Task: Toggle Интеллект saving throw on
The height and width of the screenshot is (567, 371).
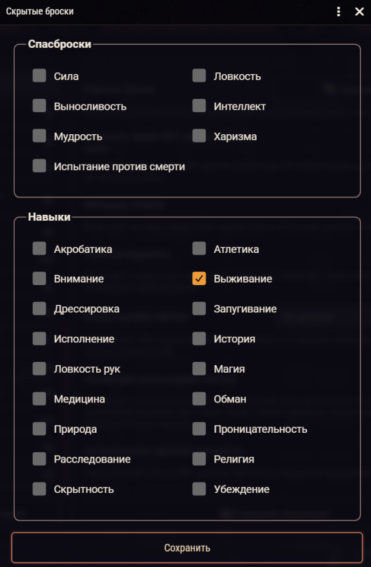Action: click(199, 106)
